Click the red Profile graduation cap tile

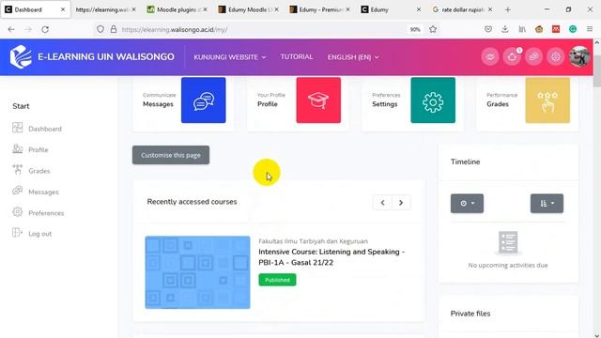318,100
